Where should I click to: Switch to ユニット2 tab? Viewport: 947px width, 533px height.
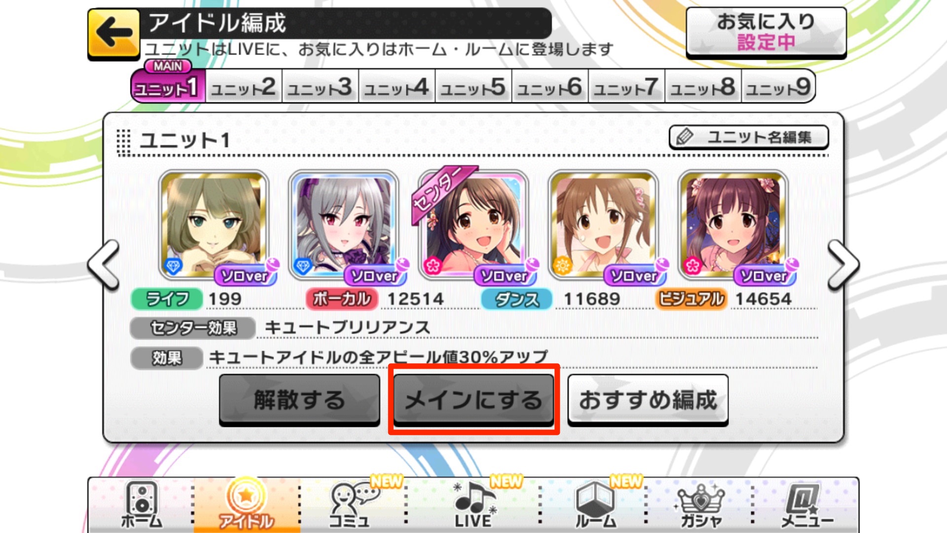click(x=244, y=87)
